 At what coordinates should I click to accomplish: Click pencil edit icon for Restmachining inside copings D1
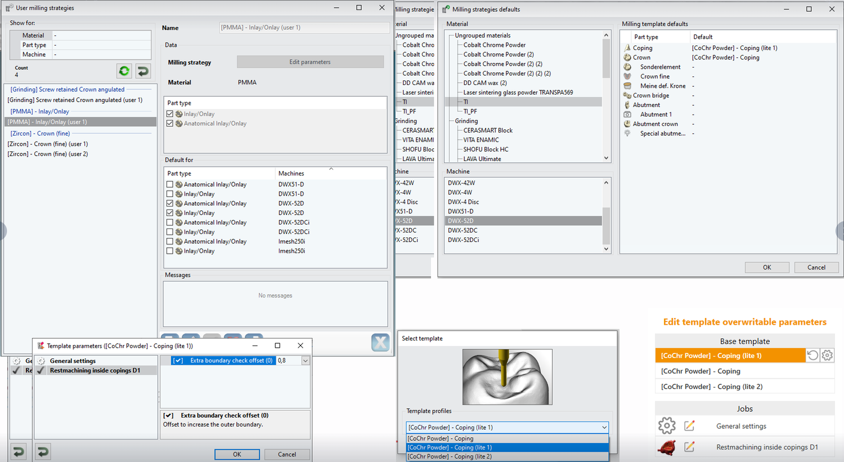tap(689, 447)
